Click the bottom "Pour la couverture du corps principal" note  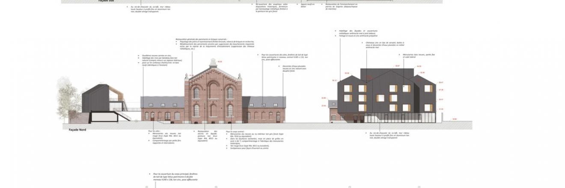175,177
